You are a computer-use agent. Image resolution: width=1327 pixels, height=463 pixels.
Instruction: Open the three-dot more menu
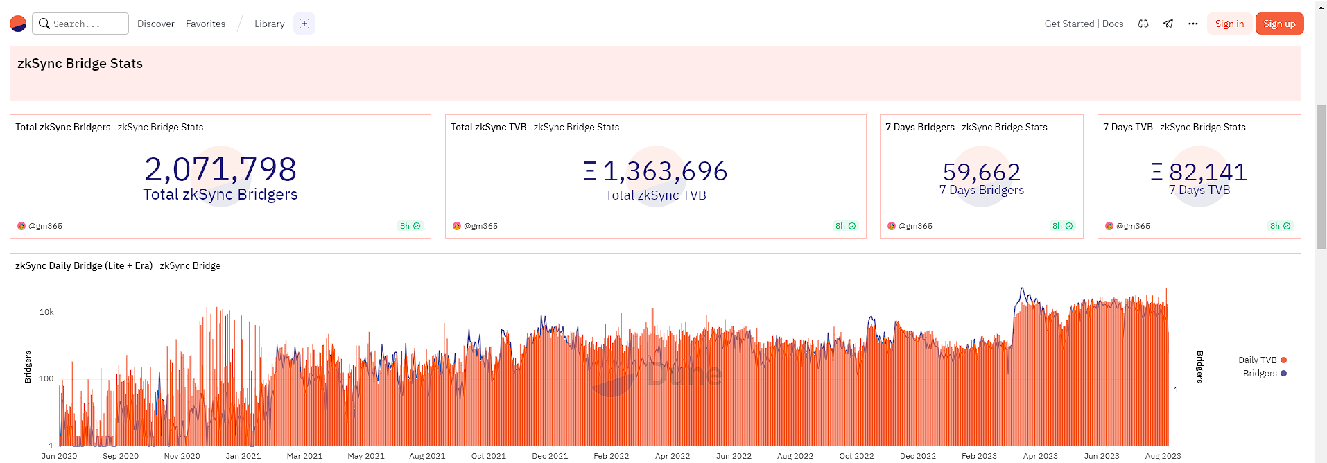1193,24
